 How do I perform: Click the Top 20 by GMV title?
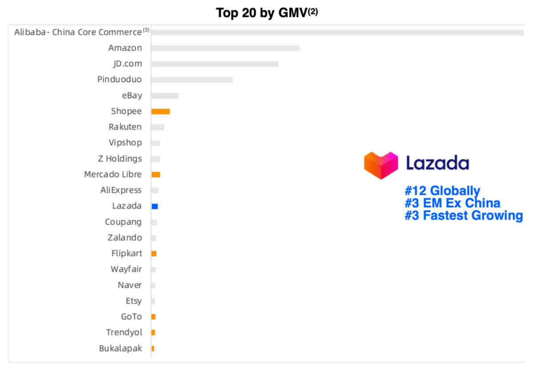click(x=267, y=12)
